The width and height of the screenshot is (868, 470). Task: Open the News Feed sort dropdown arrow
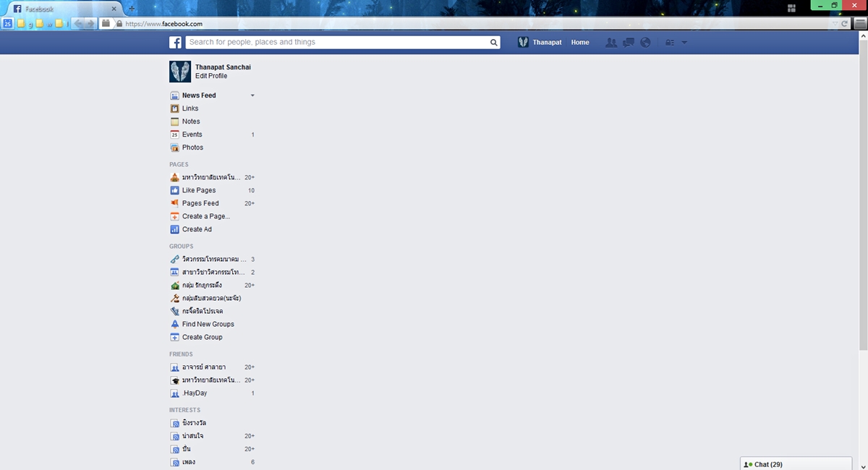(x=252, y=95)
